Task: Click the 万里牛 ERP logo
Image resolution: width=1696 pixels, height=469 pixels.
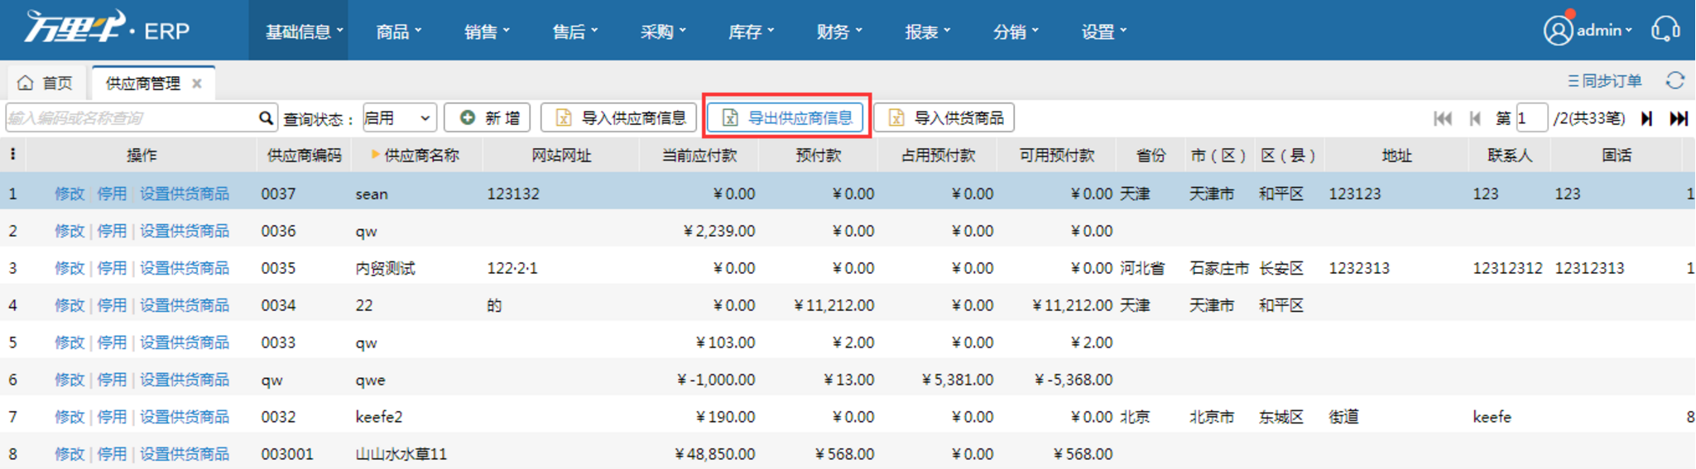Action: coord(108,29)
